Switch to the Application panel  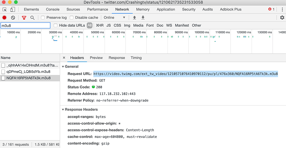[x=166, y=10]
